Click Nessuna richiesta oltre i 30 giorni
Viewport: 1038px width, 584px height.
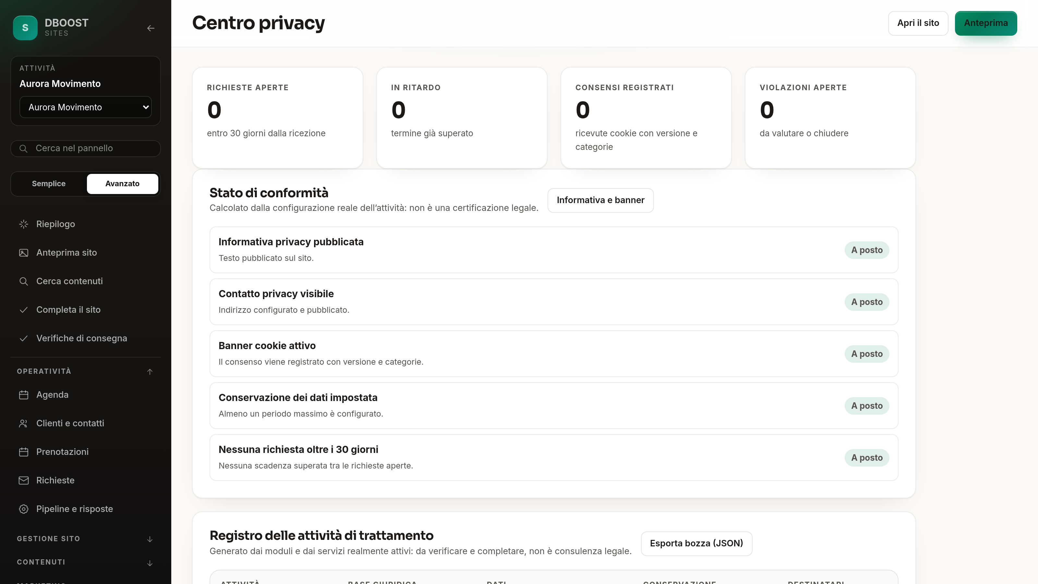(298, 449)
